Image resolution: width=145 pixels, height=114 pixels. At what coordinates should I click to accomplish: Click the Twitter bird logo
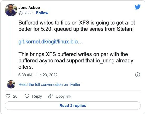pyautogui.click(x=137, y=7)
